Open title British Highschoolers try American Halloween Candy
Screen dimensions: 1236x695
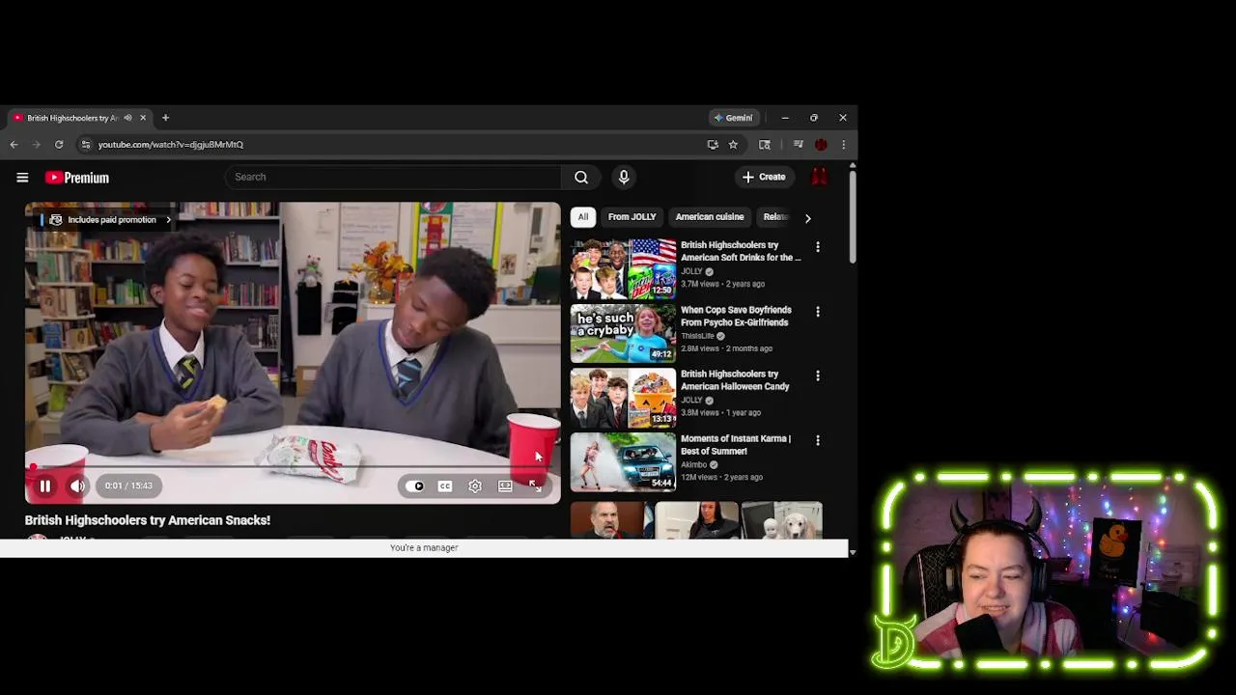click(x=735, y=380)
